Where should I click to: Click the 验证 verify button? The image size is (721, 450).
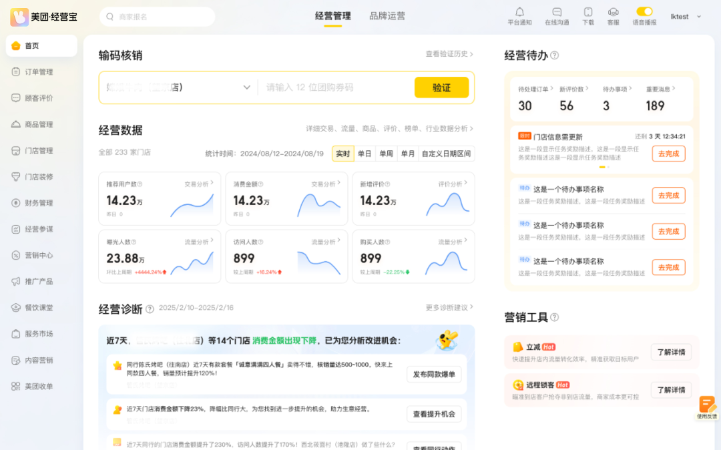[x=441, y=87]
